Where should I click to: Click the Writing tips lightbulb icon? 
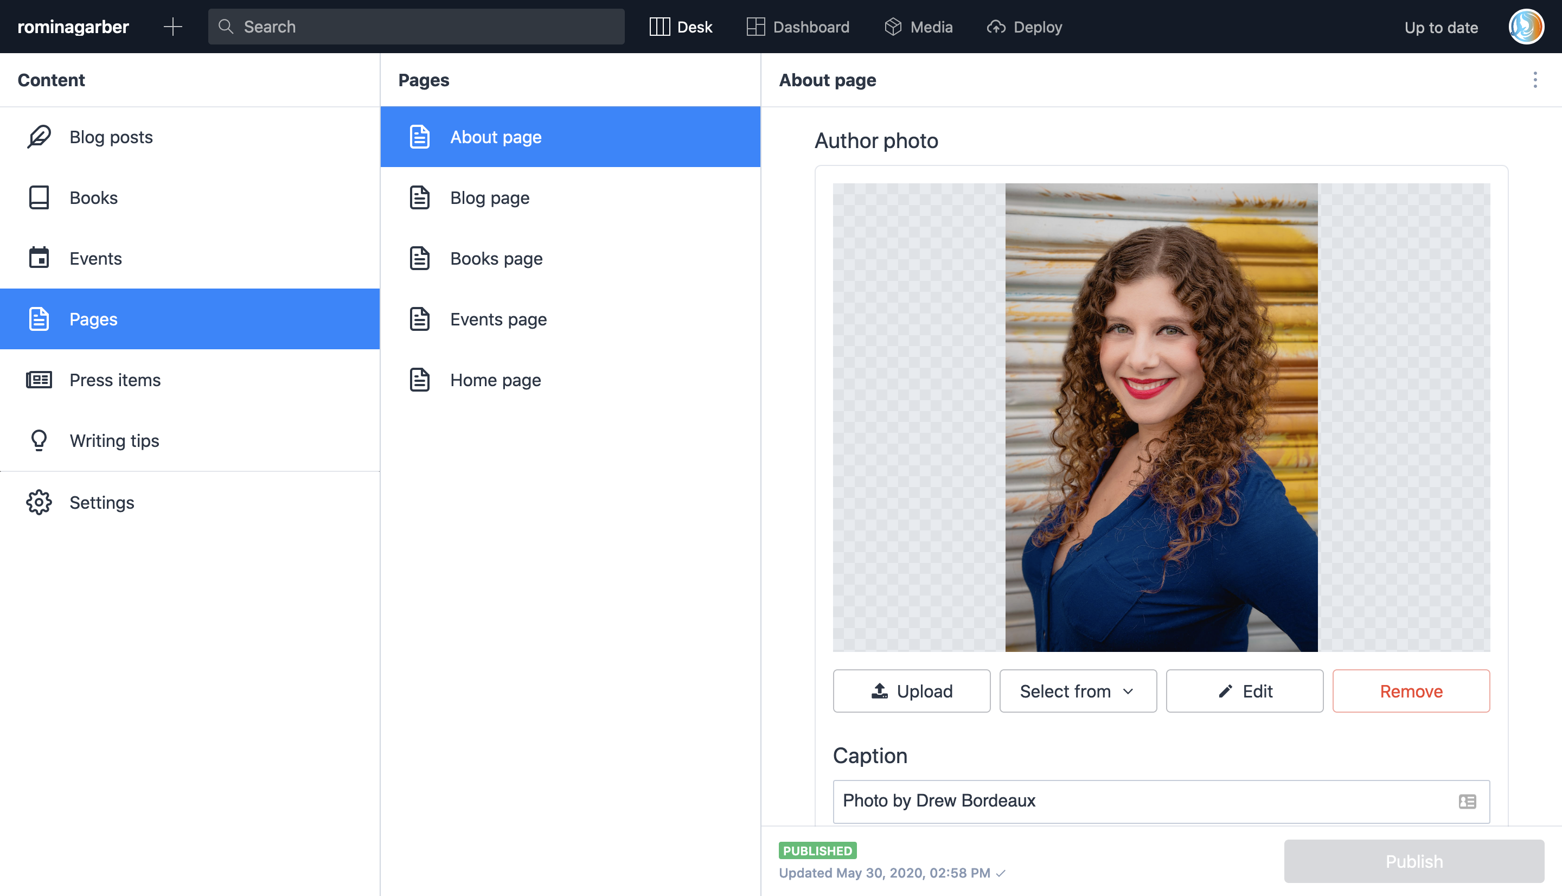tap(39, 440)
